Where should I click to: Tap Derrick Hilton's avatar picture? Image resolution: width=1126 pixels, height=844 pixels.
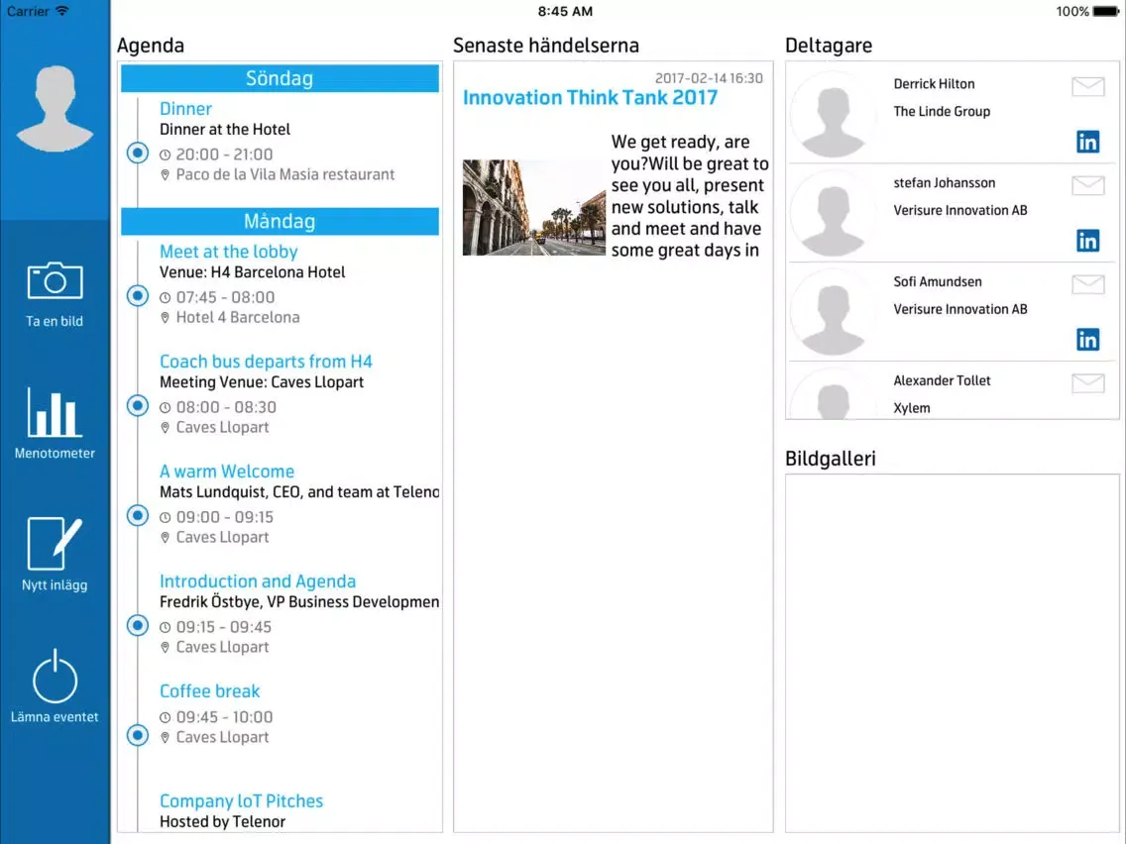click(x=833, y=115)
